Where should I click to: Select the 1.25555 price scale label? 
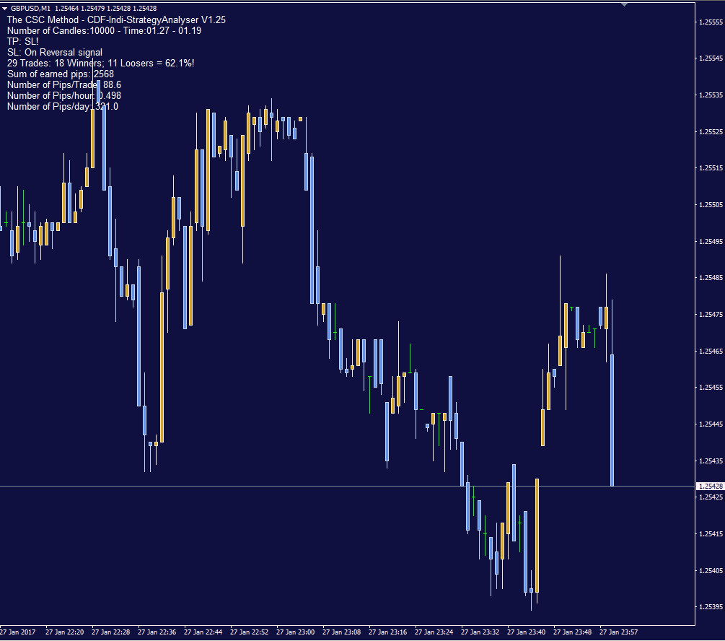(x=711, y=22)
